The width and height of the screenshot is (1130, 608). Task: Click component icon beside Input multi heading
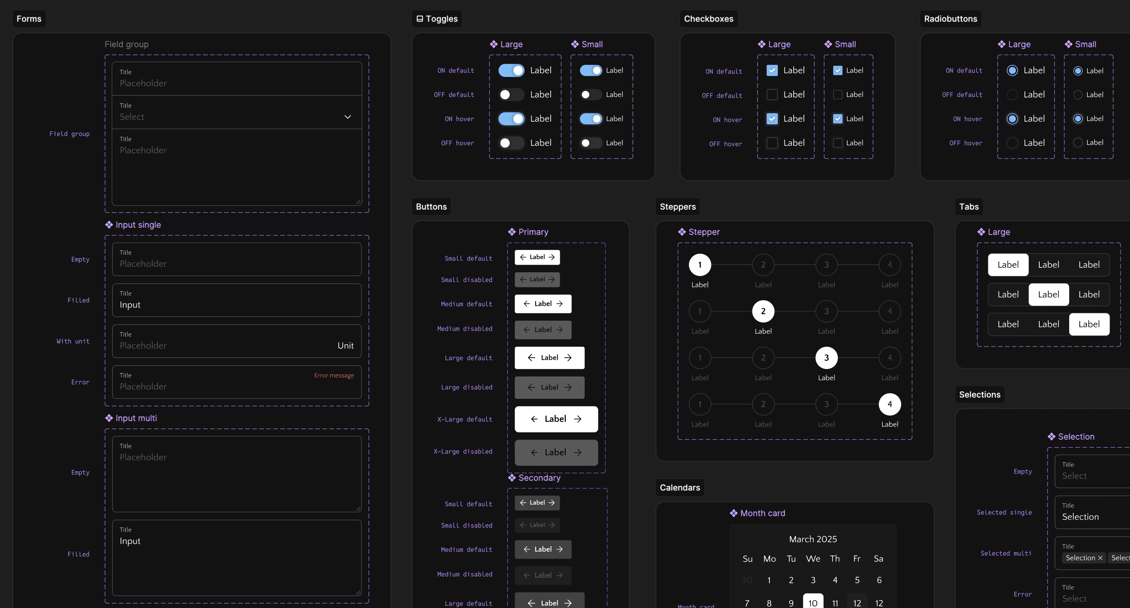tap(109, 418)
